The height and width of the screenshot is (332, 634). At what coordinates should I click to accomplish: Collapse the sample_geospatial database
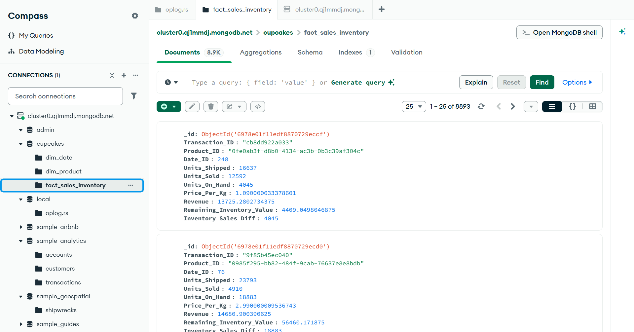[x=21, y=296]
